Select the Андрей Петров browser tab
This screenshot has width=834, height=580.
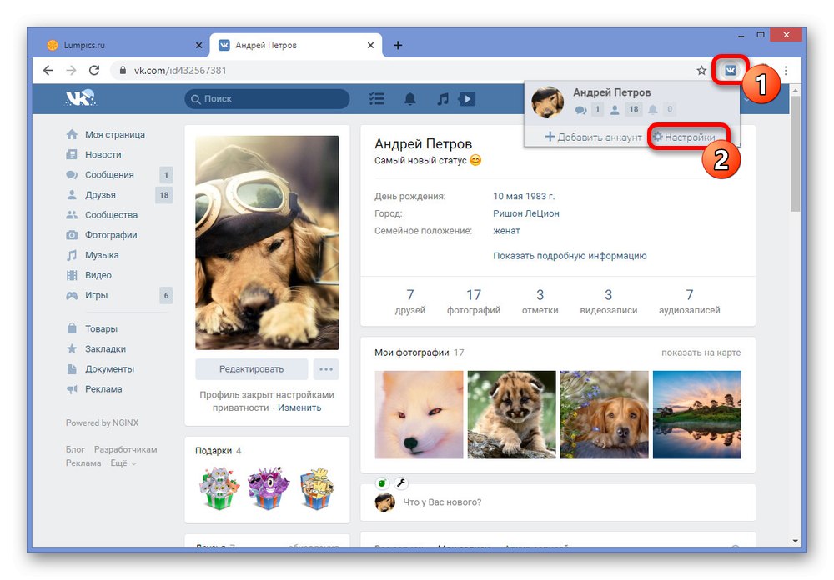point(294,45)
